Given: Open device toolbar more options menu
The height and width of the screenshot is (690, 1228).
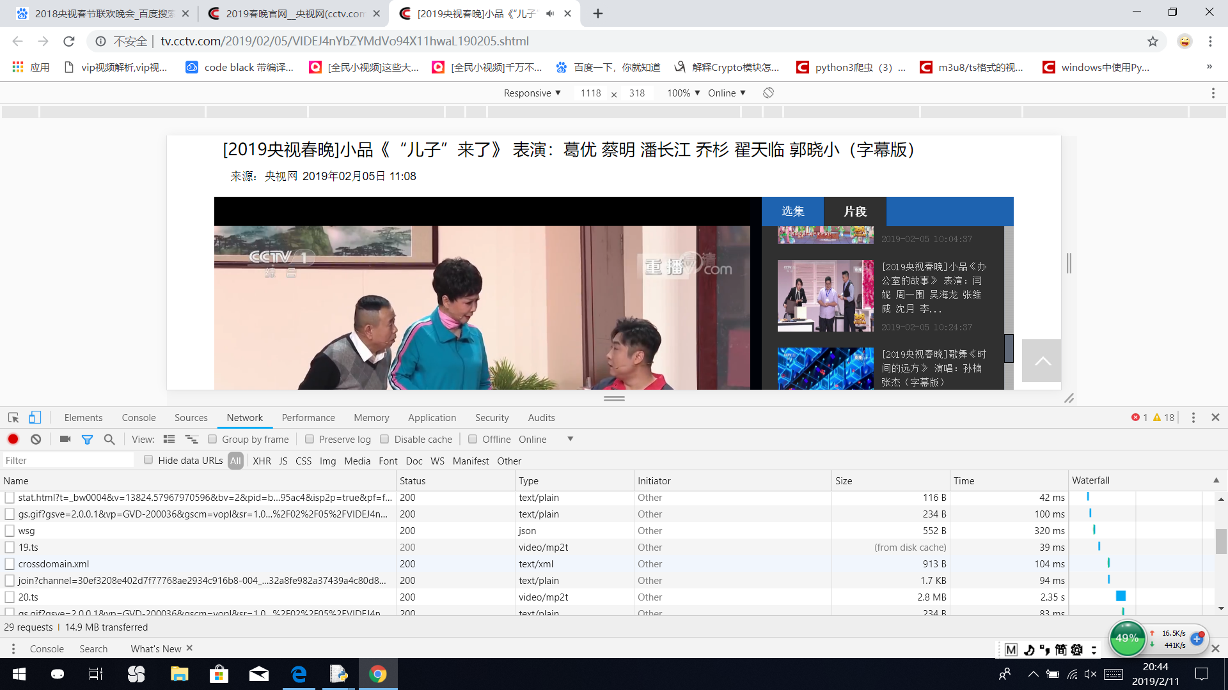Looking at the screenshot, I should click(1213, 93).
